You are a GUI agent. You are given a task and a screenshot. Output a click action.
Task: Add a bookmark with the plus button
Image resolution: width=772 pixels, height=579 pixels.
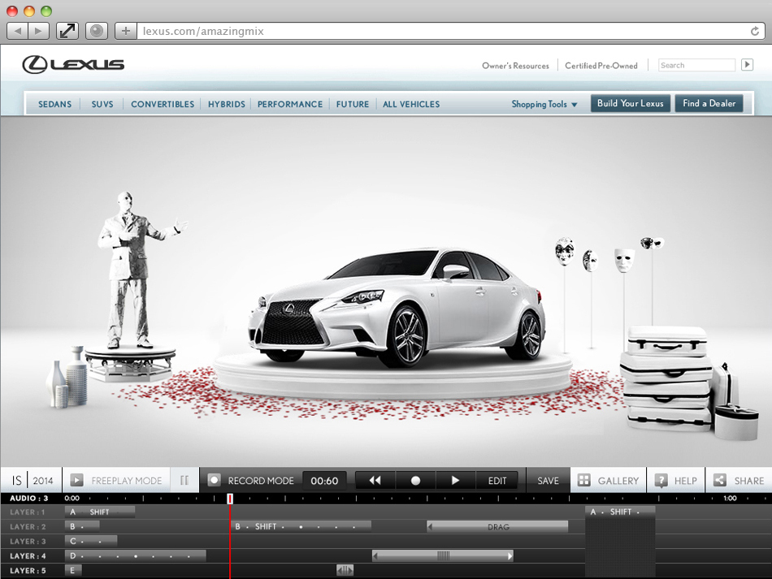tap(125, 31)
